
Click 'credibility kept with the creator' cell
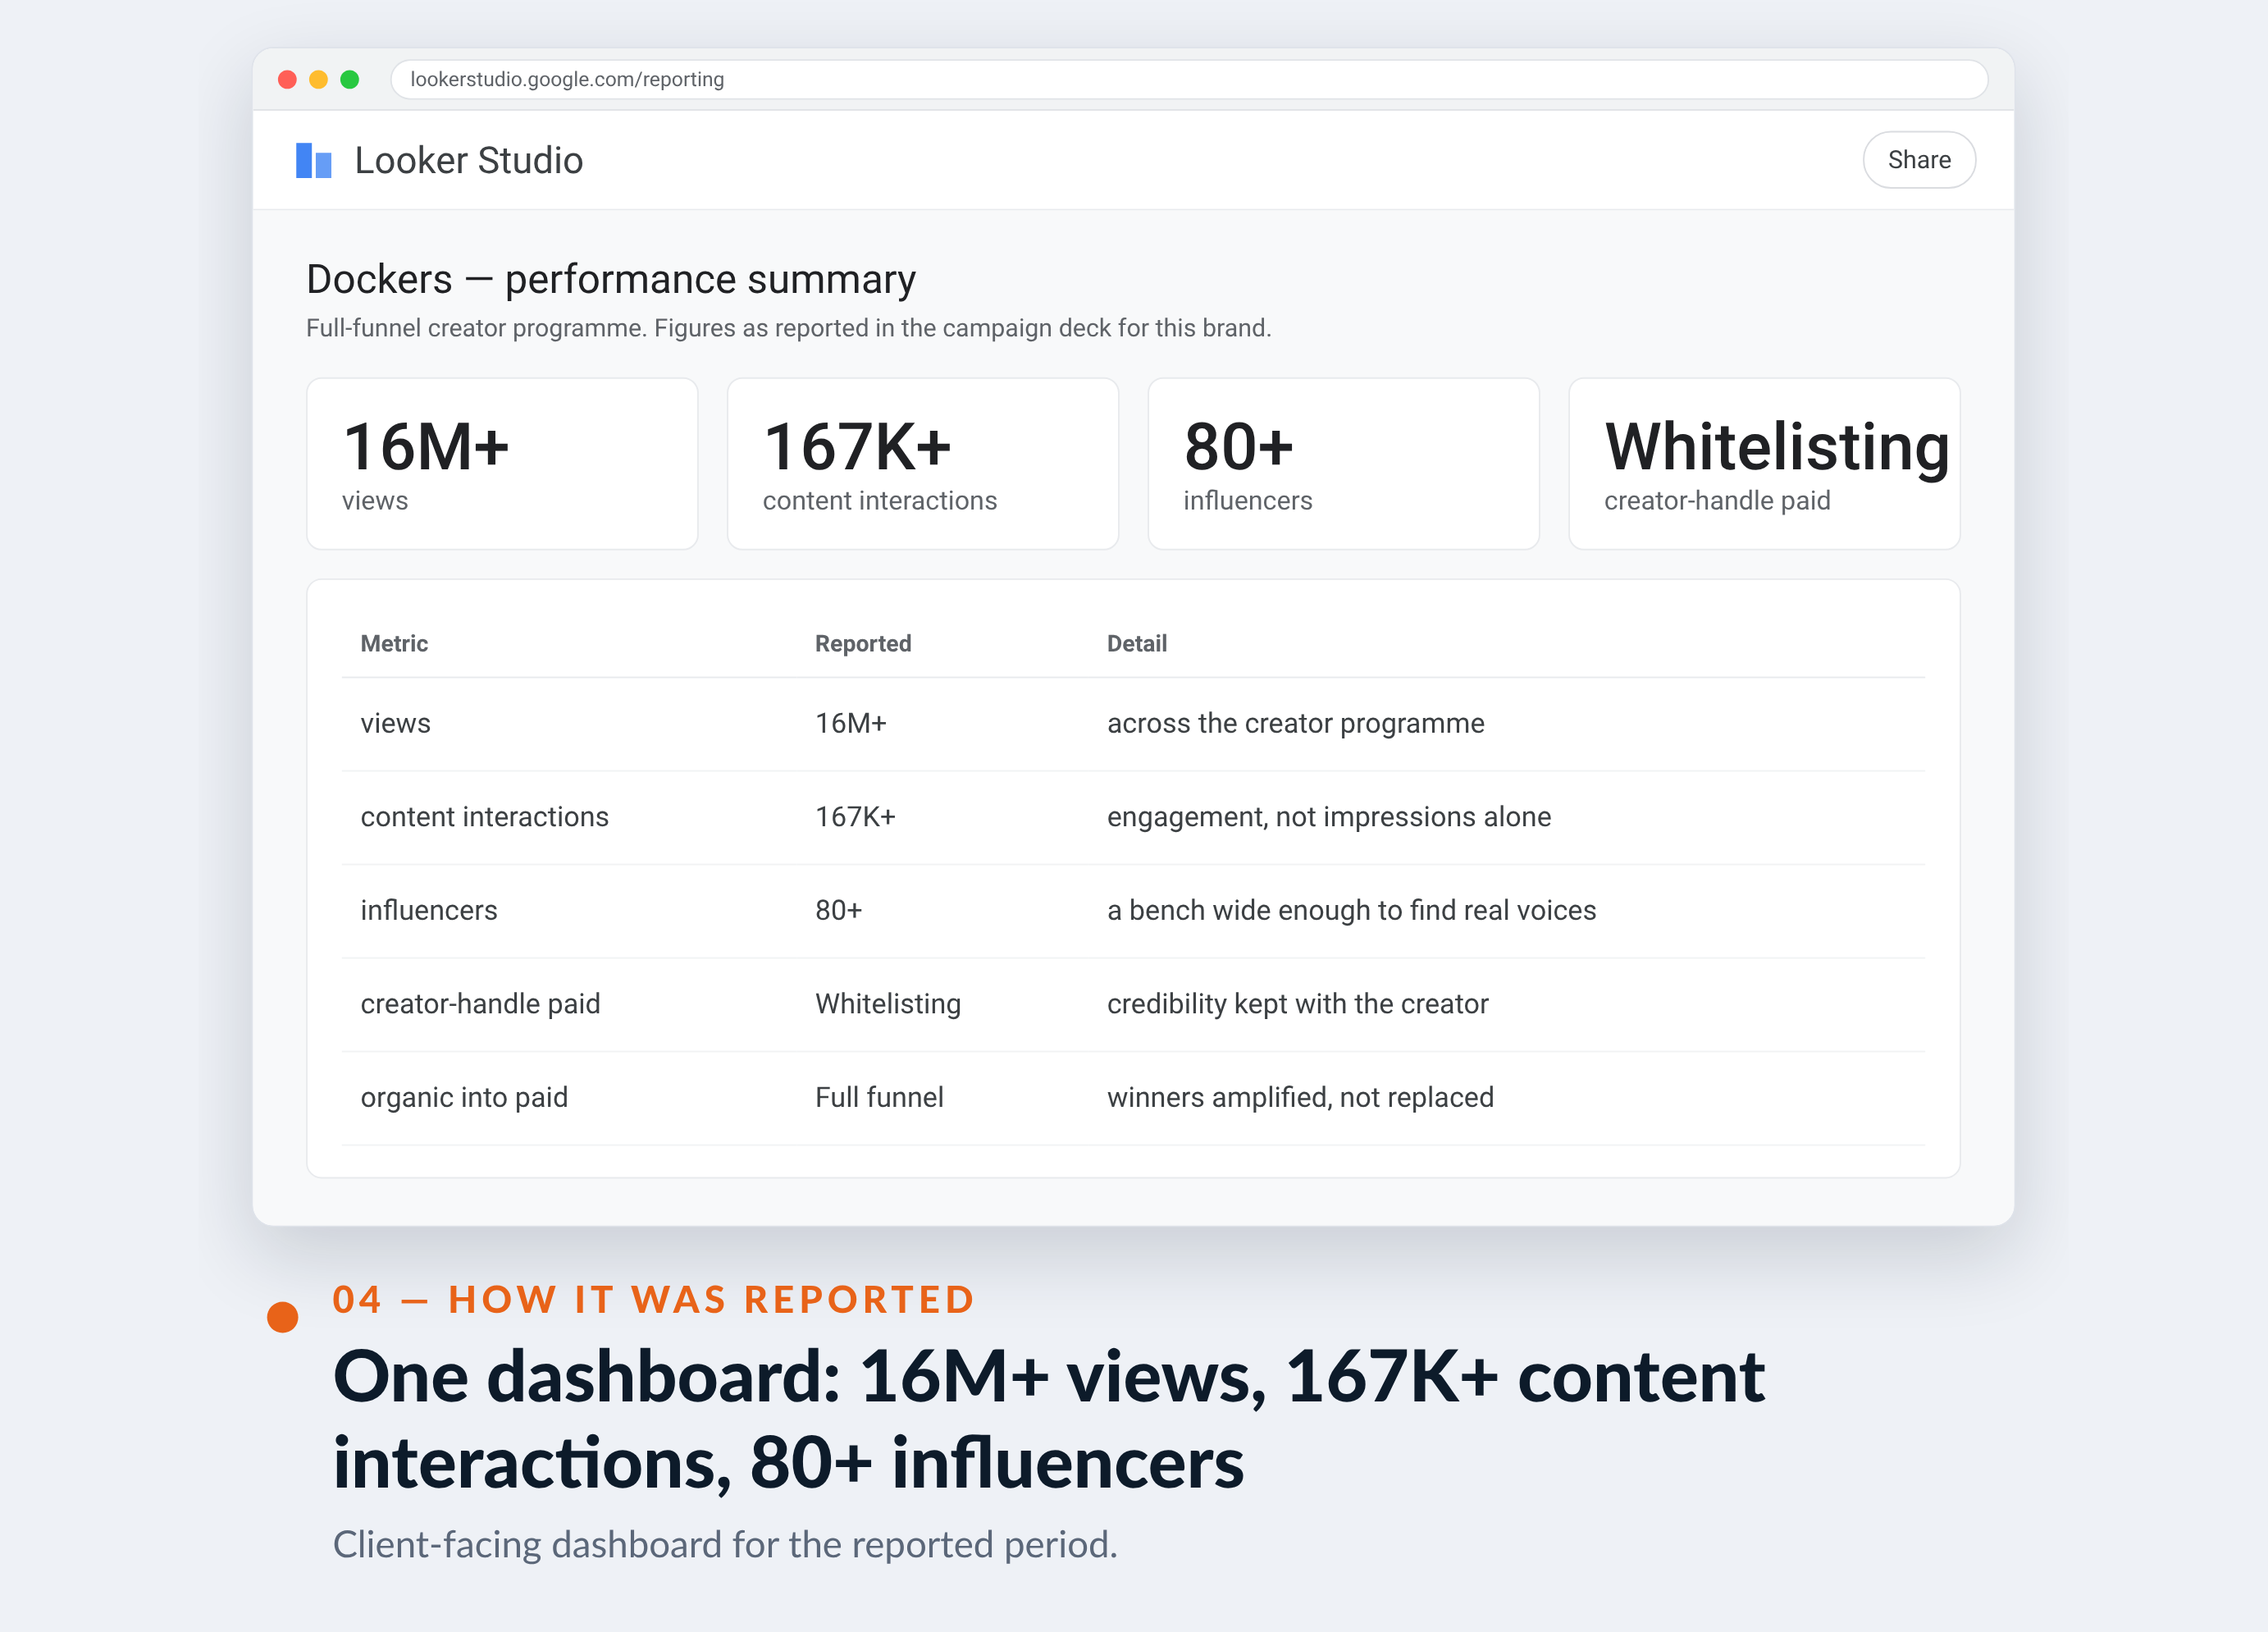[1297, 1003]
